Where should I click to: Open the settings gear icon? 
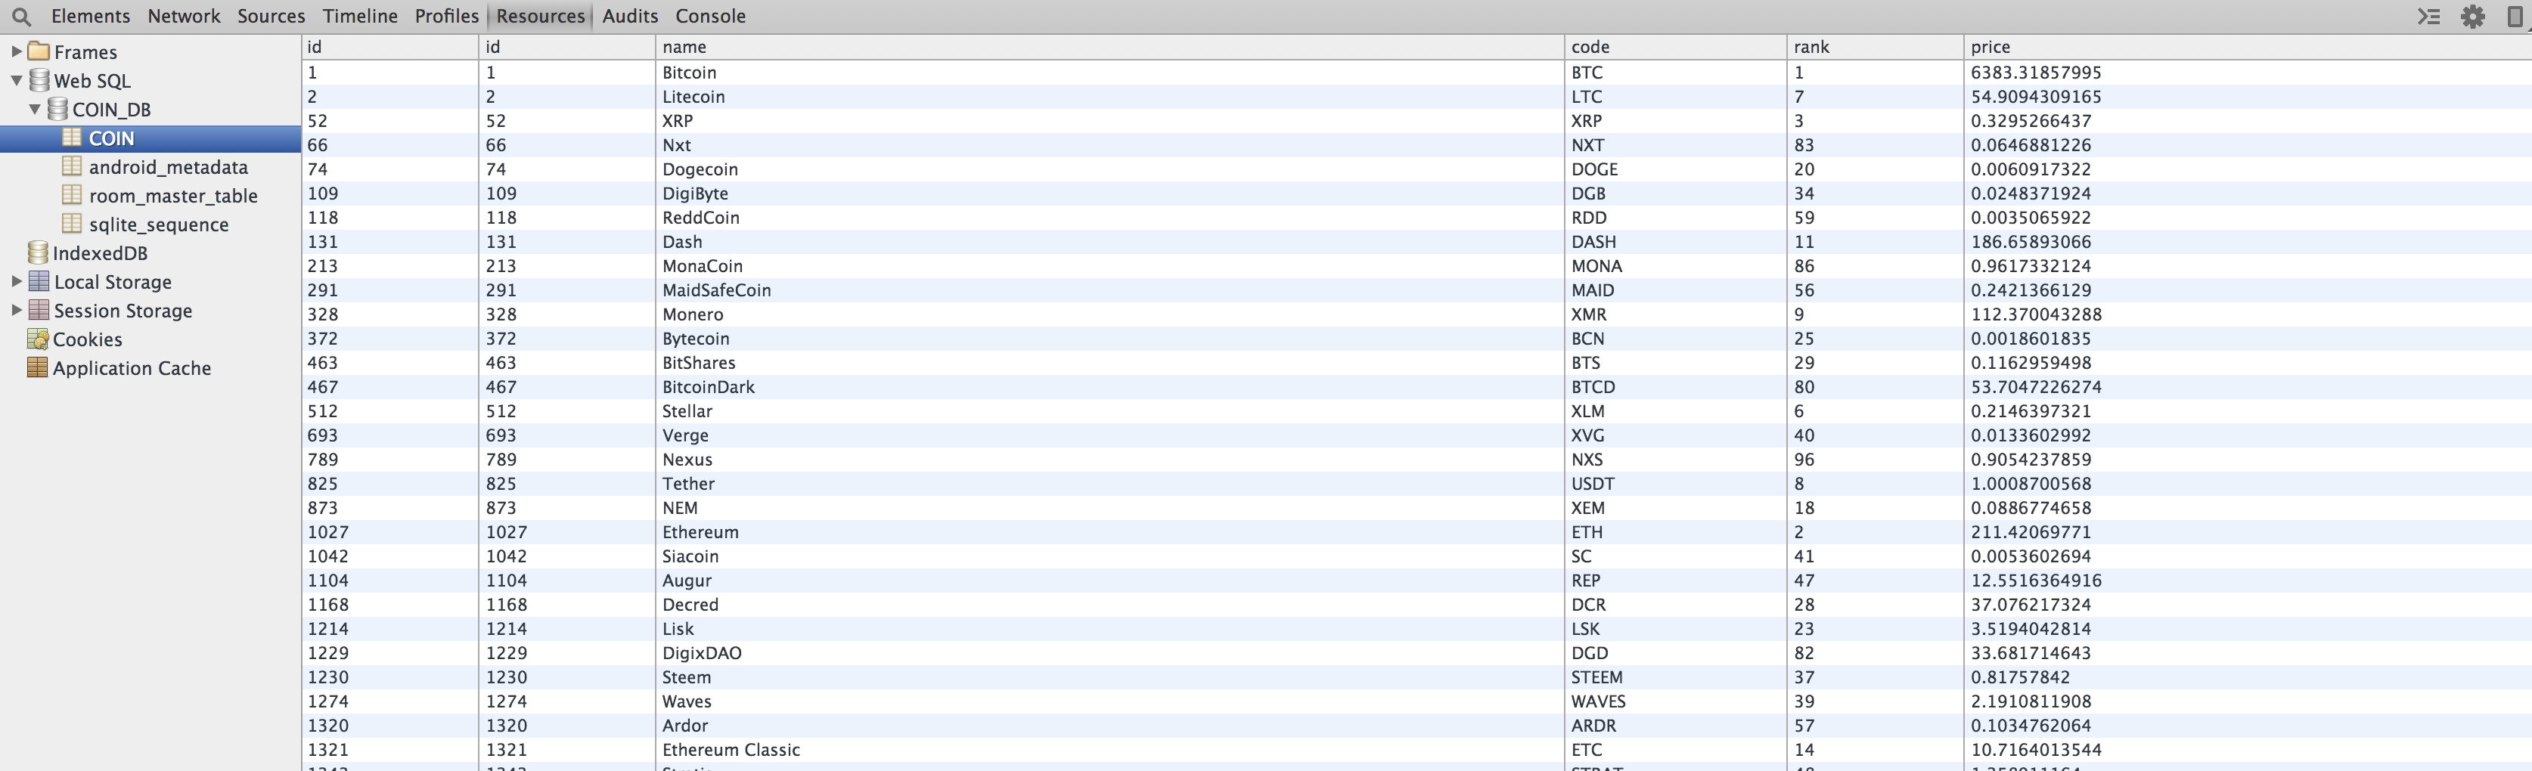pyautogui.click(x=2472, y=17)
